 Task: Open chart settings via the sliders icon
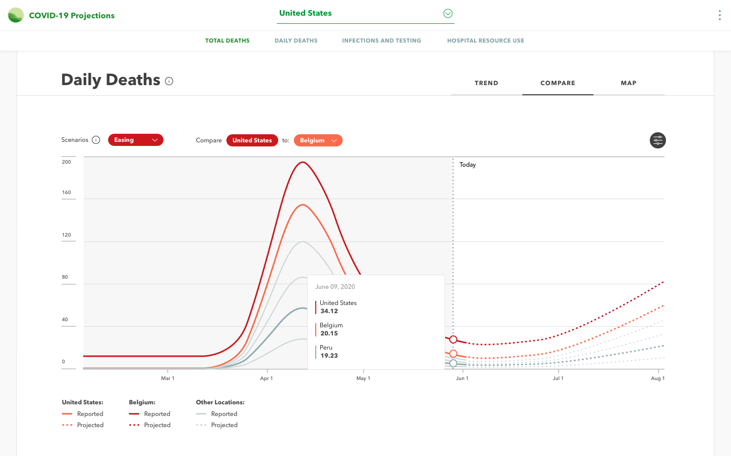click(x=657, y=140)
